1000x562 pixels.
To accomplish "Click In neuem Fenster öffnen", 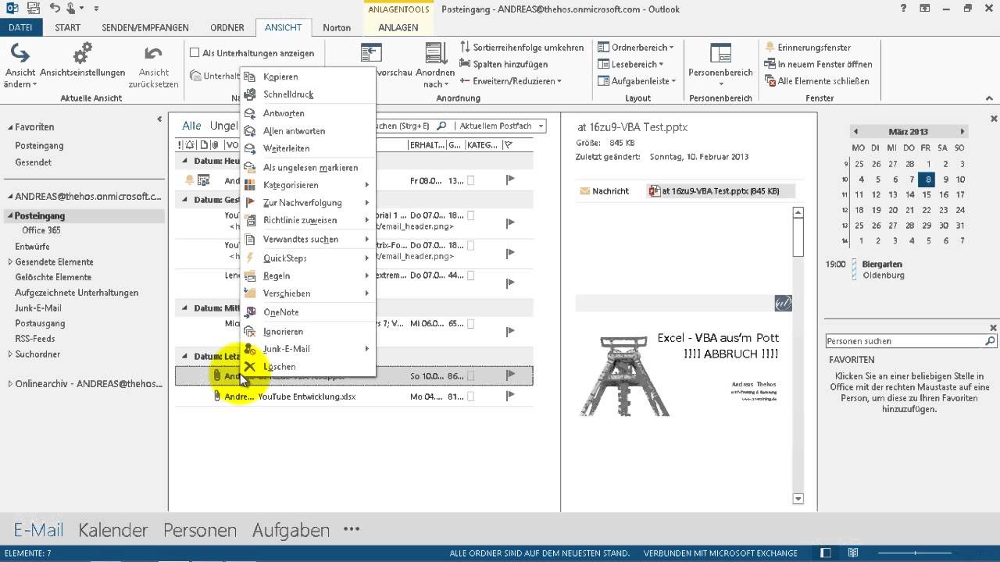I will (819, 64).
